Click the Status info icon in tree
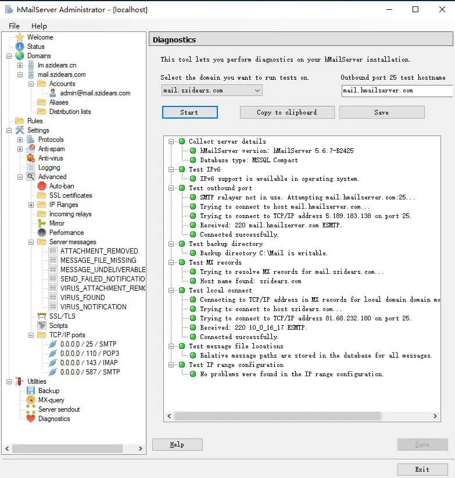The height and width of the screenshot is (478, 455). click(20, 47)
